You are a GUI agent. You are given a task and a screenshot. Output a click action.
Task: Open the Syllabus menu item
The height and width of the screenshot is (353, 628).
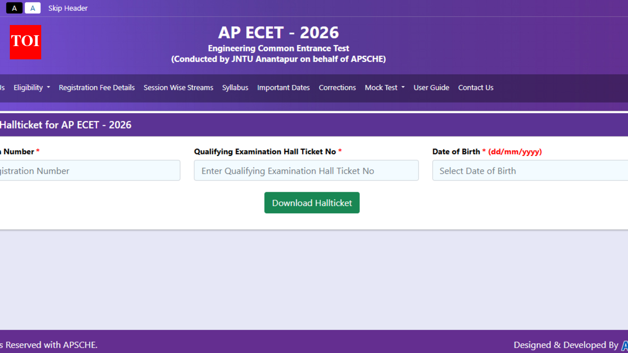(x=235, y=87)
